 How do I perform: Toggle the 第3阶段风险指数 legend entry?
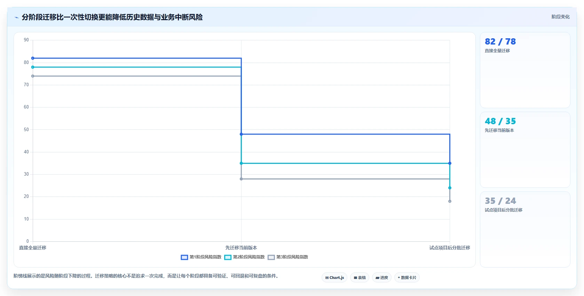[x=288, y=257]
